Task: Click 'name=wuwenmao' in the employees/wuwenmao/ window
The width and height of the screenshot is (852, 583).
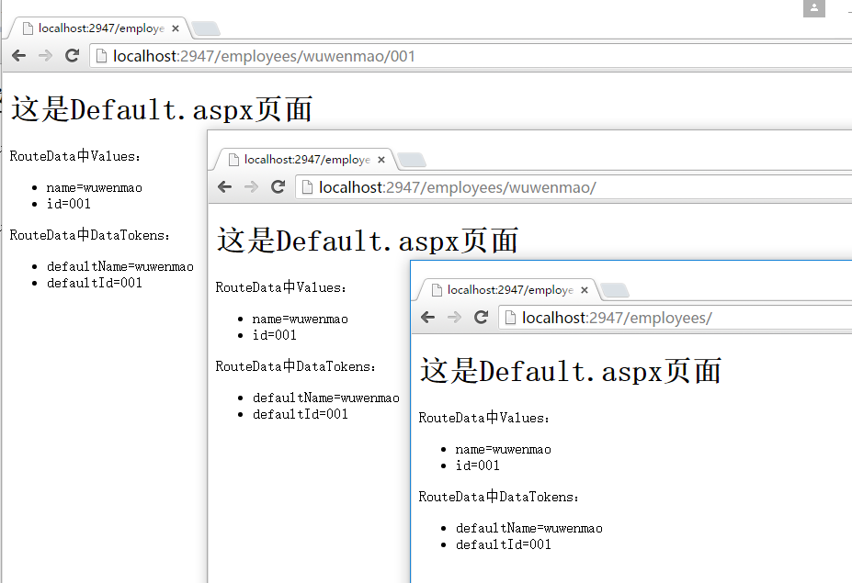Action: coord(301,320)
